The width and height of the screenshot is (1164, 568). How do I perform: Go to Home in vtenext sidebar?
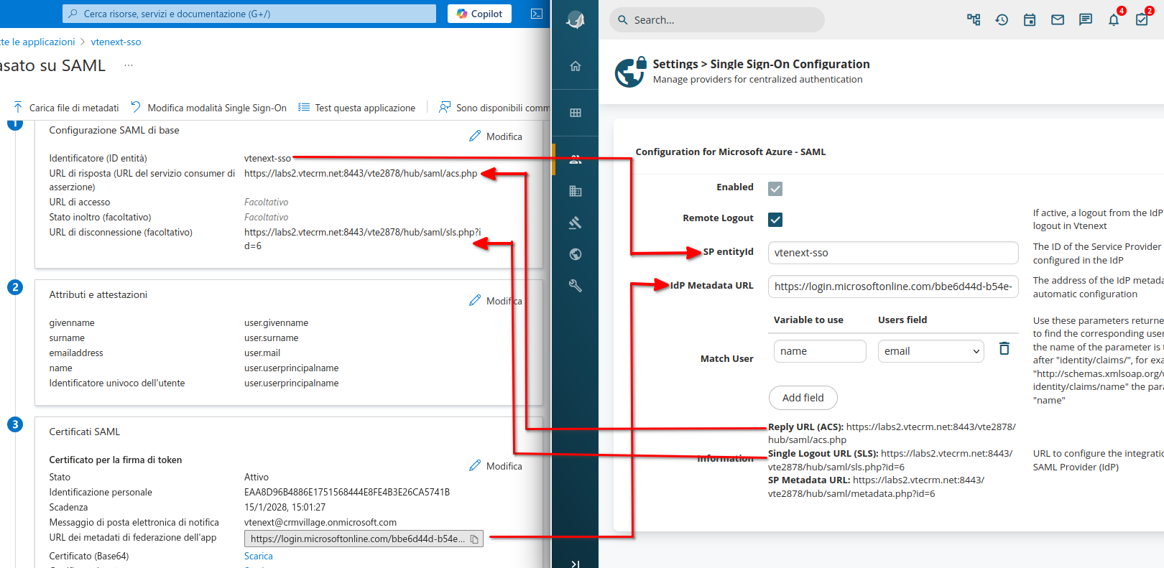point(576,66)
